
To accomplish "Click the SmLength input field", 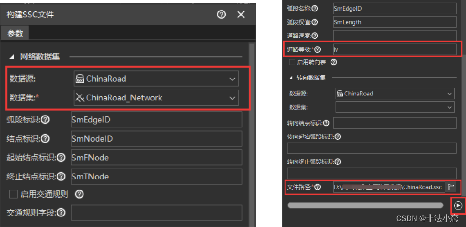I will point(395,22).
